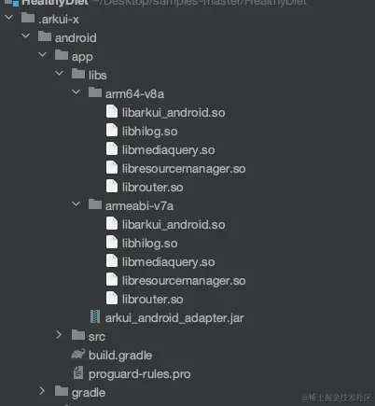The width and height of the screenshot is (375, 406).
Task: Select libmediaquery.so under armeabi-v7a
Action: click(x=168, y=262)
